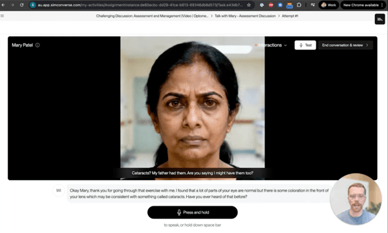Click the WI user avatar
The height and width of the screenshot is (233, 388).
(59, 190)
